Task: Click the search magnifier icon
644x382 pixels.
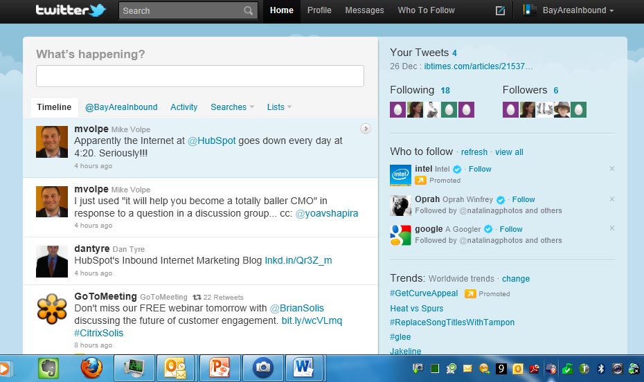Action: point(248,10)
